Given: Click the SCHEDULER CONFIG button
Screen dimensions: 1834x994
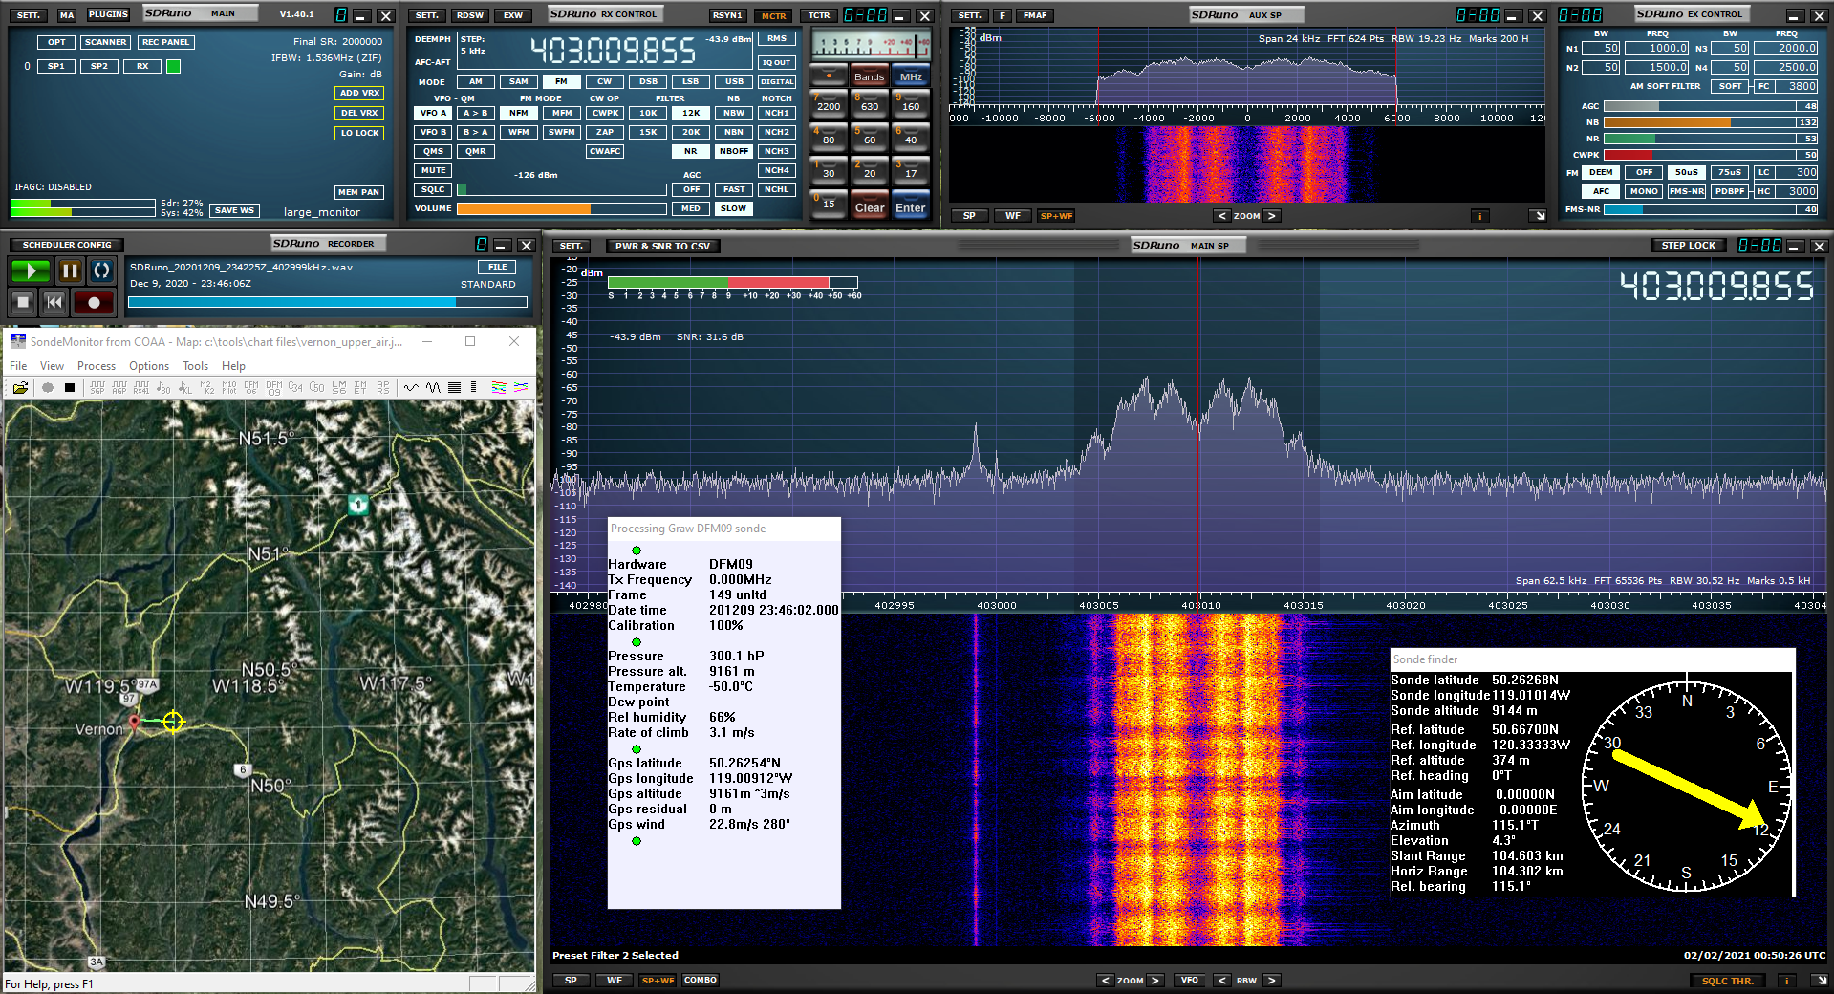Looking at the screenshot, I should (x=67, y=245).
